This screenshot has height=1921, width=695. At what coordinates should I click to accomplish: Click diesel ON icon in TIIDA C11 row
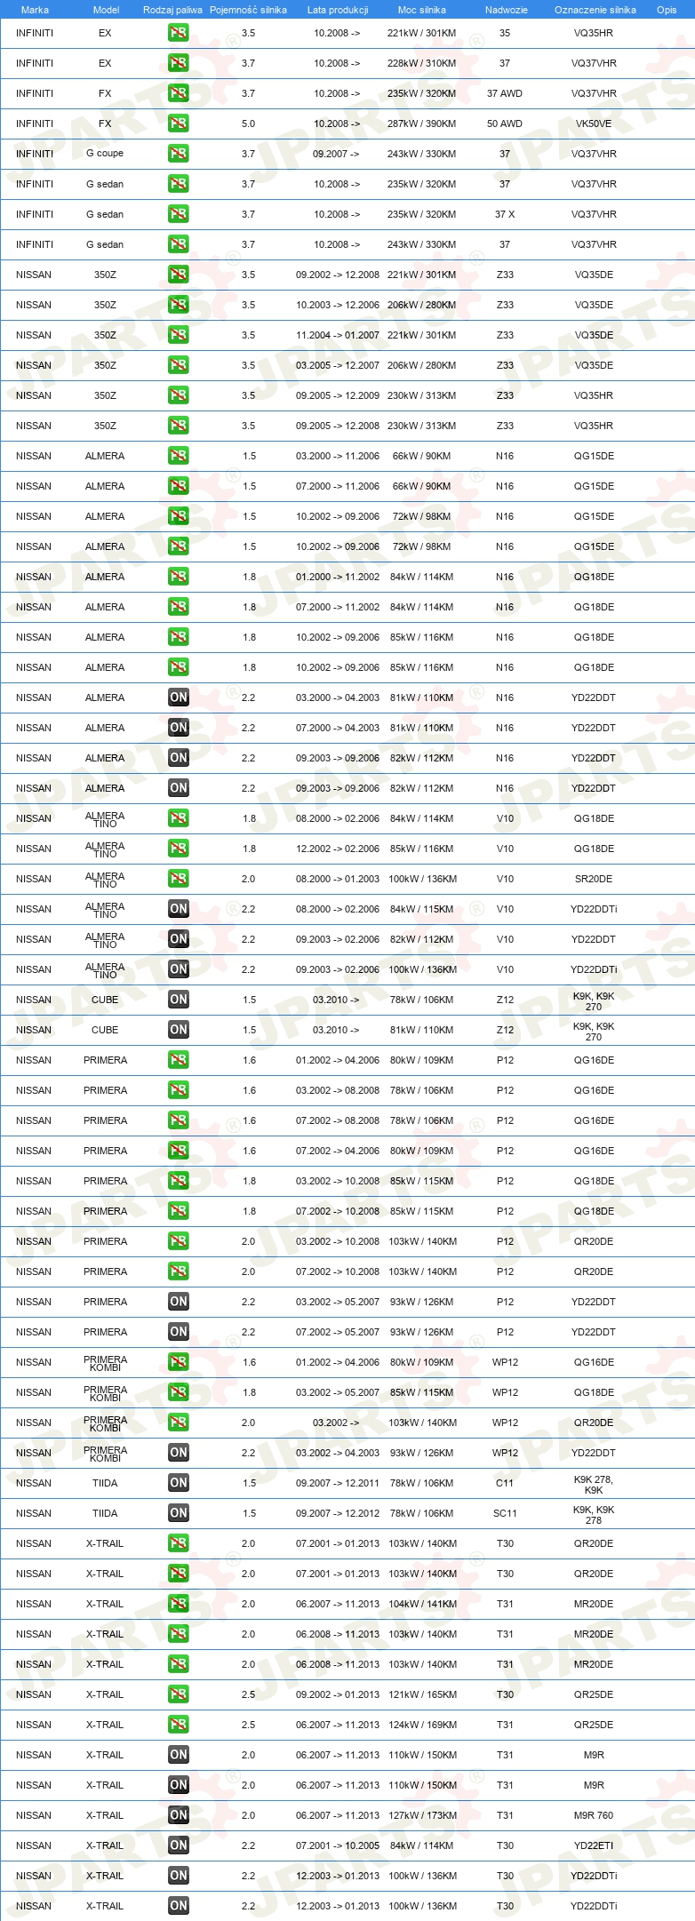click(x=179, y=1483)
